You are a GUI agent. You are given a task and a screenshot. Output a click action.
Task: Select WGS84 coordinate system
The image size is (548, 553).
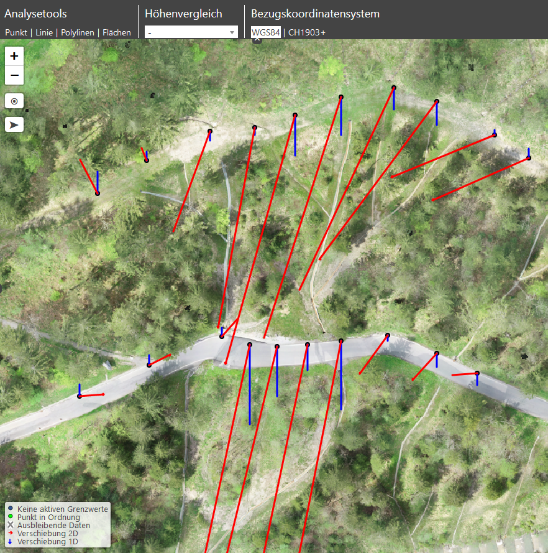(x=266, y=32)
